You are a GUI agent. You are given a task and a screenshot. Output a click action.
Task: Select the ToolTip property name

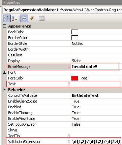14,136
